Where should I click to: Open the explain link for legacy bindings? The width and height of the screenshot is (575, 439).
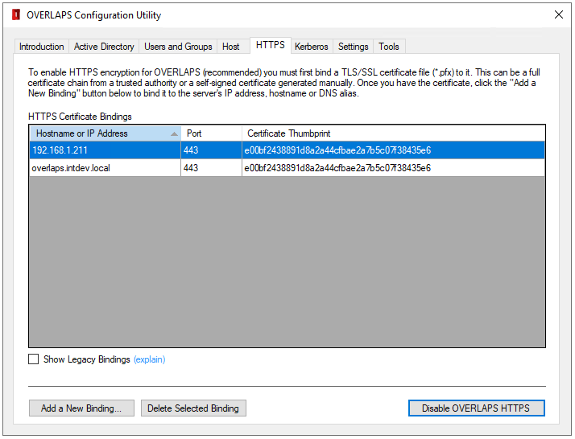coord(149,359)
